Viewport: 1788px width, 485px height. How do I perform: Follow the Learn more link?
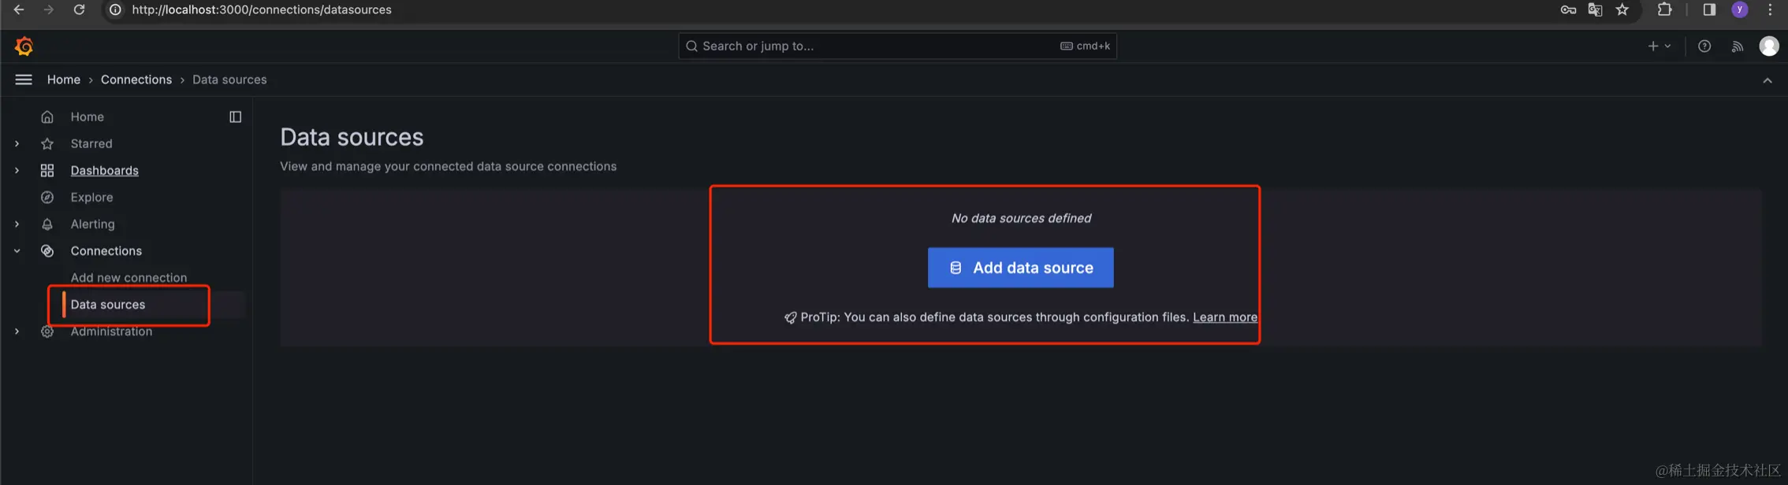click(1224, 317)
